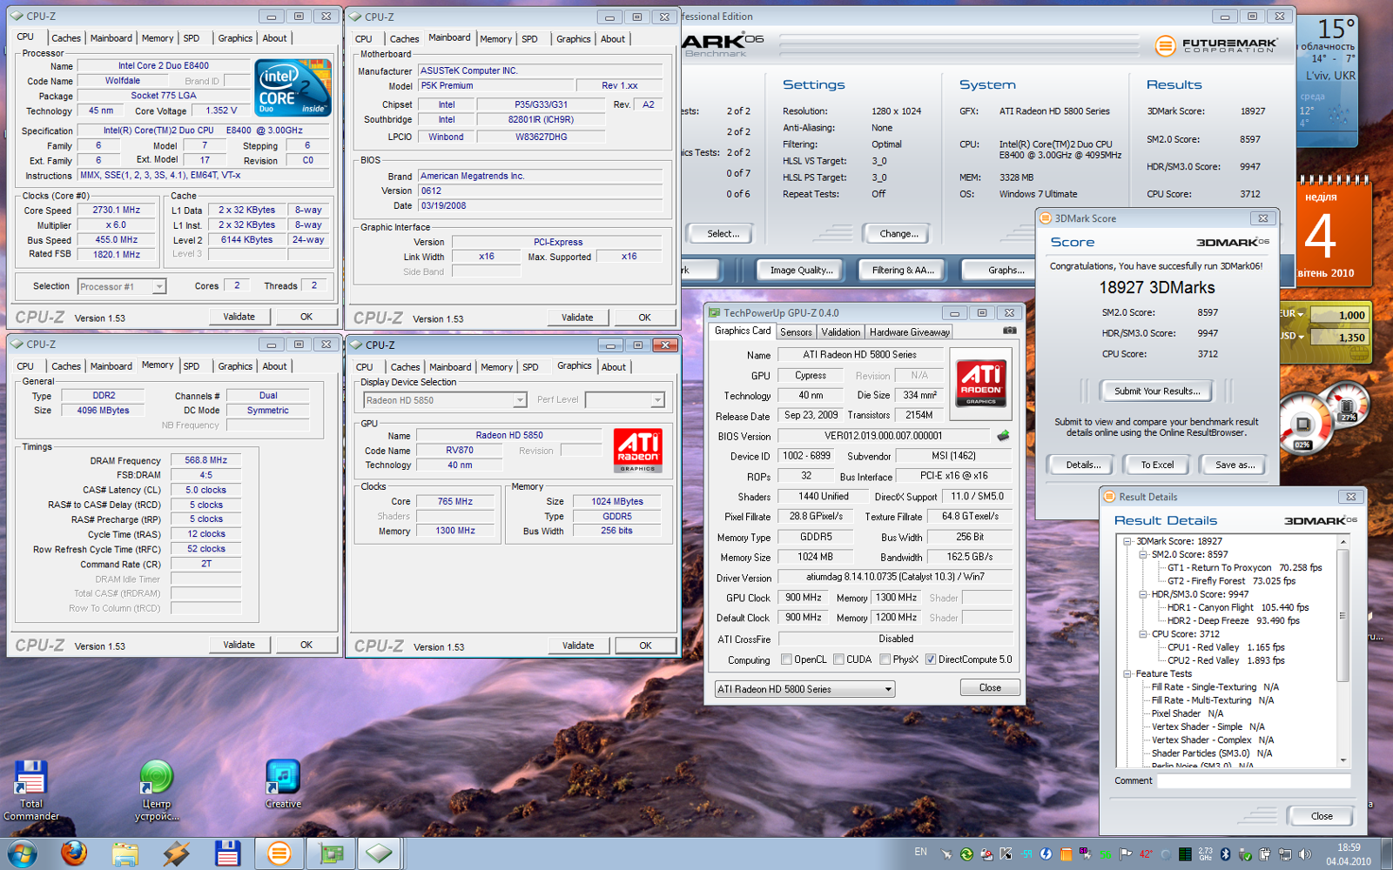Viewport: 1393px width, 870px height.
Task: Click the Result Details vertical scrollbar
Action: (x=1343, y=652)
